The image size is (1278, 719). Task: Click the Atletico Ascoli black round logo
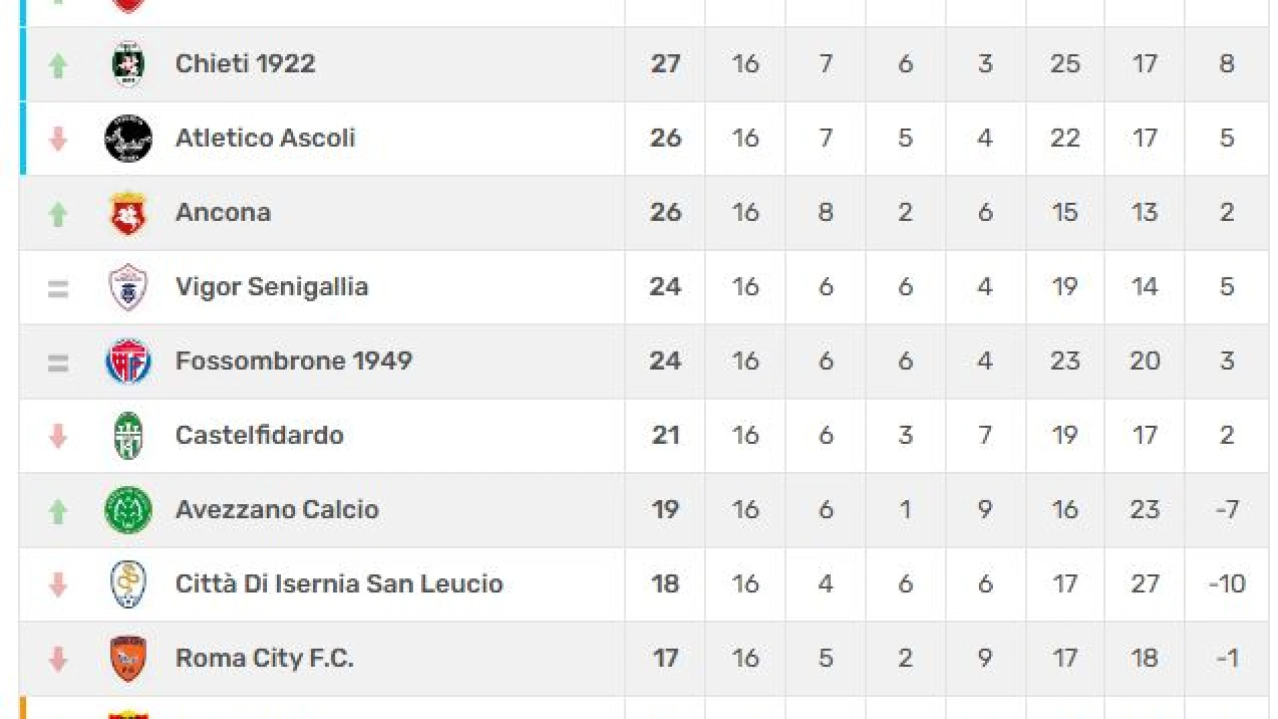click(128, 138)
